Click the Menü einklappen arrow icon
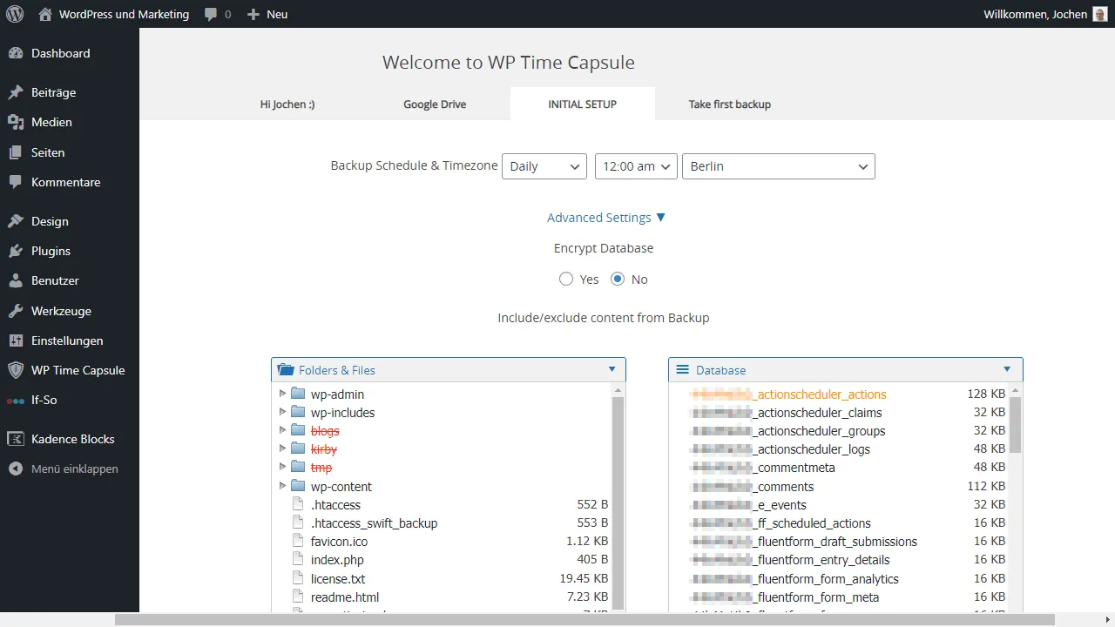 pyautogui.click(x=16, y=469)
